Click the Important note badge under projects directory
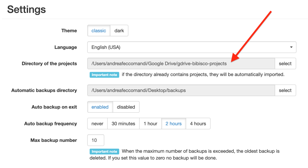Screen dimensions: 308x168 [104, 75]
